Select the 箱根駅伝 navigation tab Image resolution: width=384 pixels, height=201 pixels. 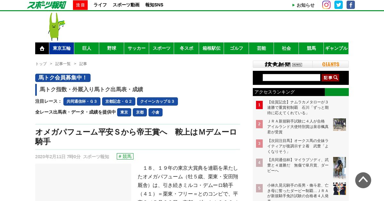tap(212, 48)
